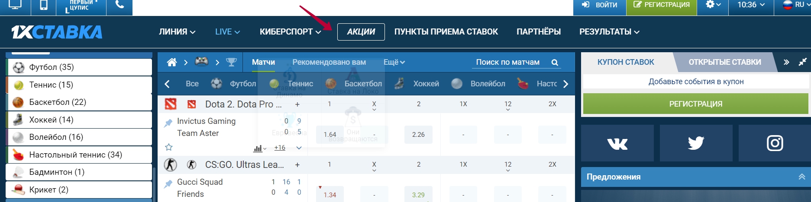The height and width of the screenshot is (202, 811).
Task: Expand more markets arrow for Invictus match
Action: pyautogui.click(x=299, y=148)
